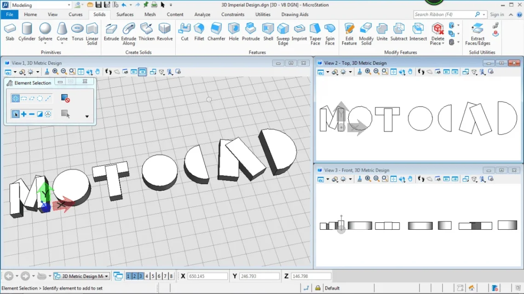This screenshot has width=524, height=294.
Task: Open the Constraints ribbon tab
Action: click(233, 14)
